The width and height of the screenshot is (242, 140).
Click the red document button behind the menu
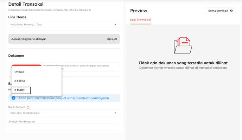pyautogui.click(x=26, y=66)
